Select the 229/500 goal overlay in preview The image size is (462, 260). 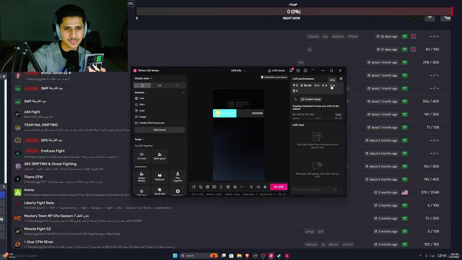[x=238, y=113]
